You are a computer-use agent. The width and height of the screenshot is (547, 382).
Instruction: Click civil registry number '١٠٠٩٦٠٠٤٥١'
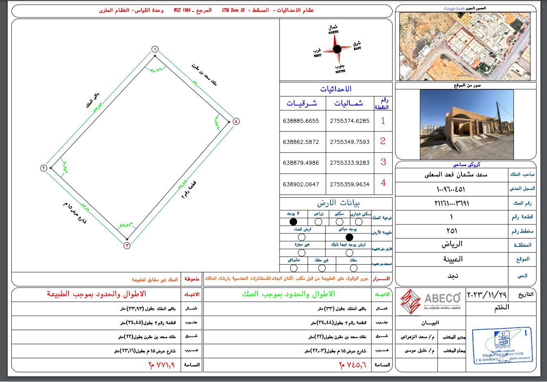[451, 189]
